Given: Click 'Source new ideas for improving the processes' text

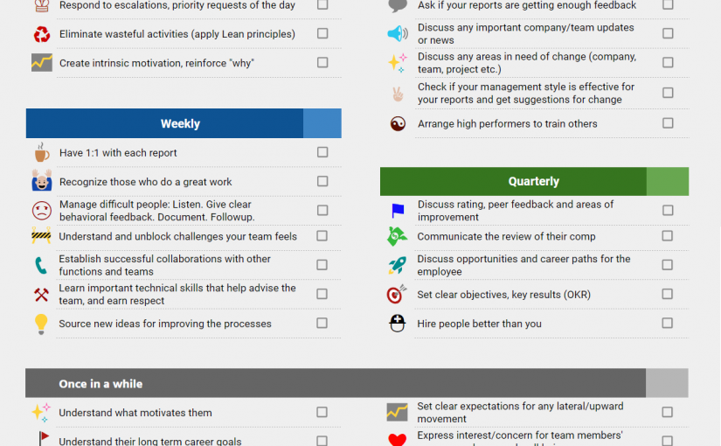Looking at the screenshot, I should tap(165, 324).
